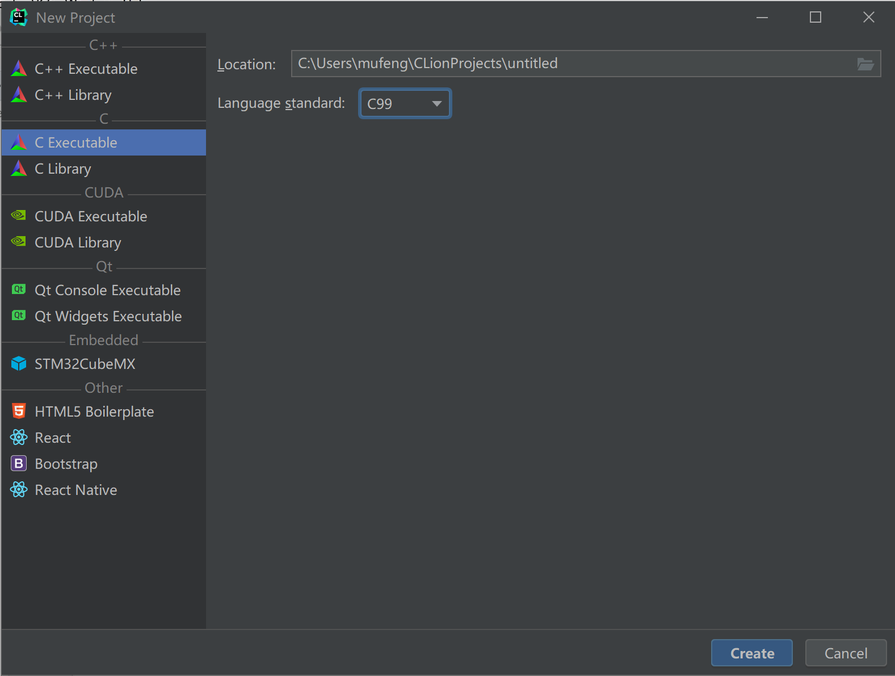Select C Executable project type
895x676 pixels.
tap(104, 142)
